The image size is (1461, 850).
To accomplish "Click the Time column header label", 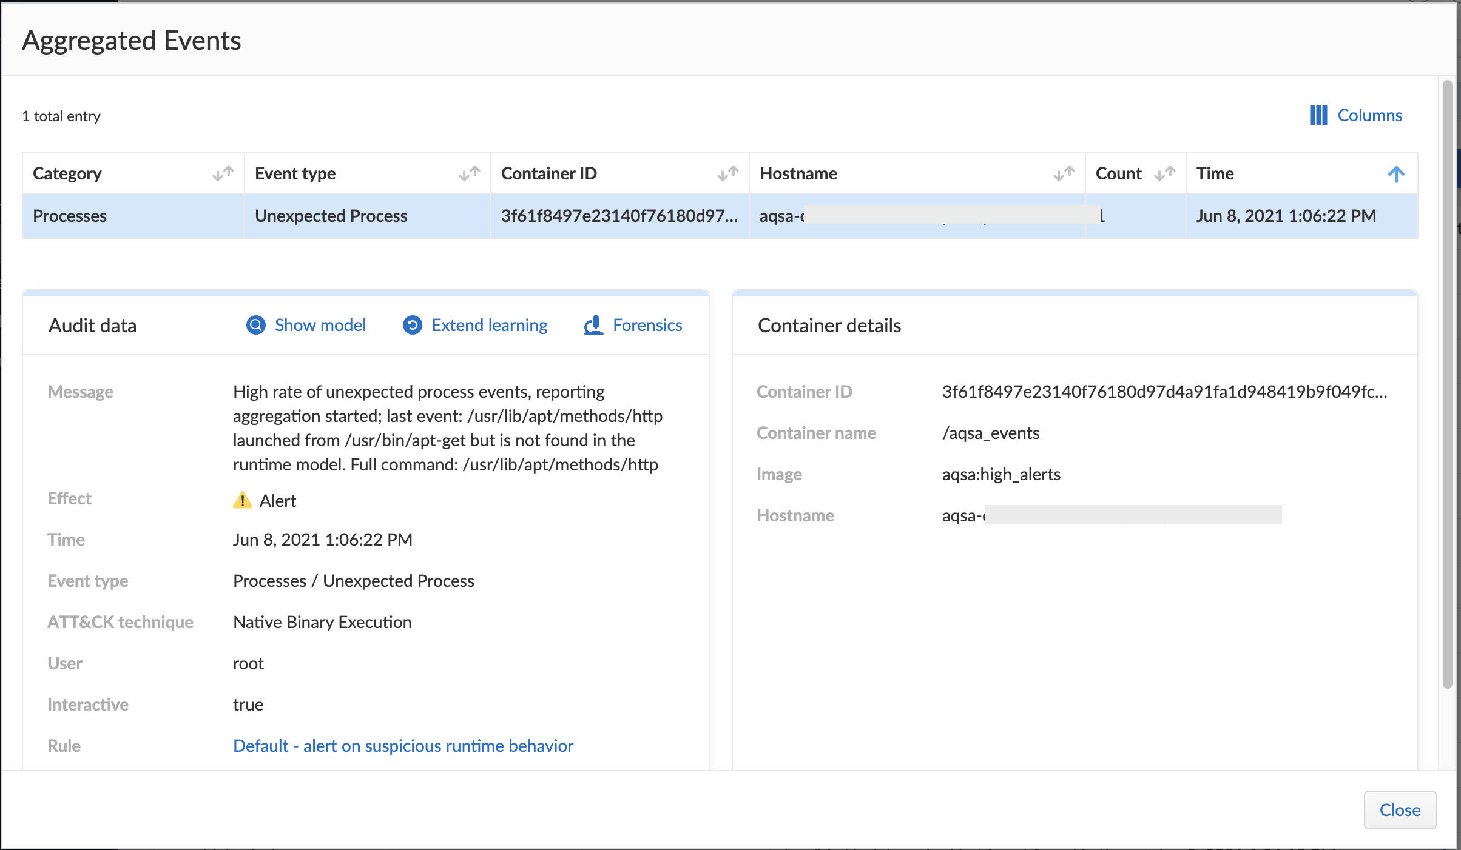I will [x=1215, y=173].
